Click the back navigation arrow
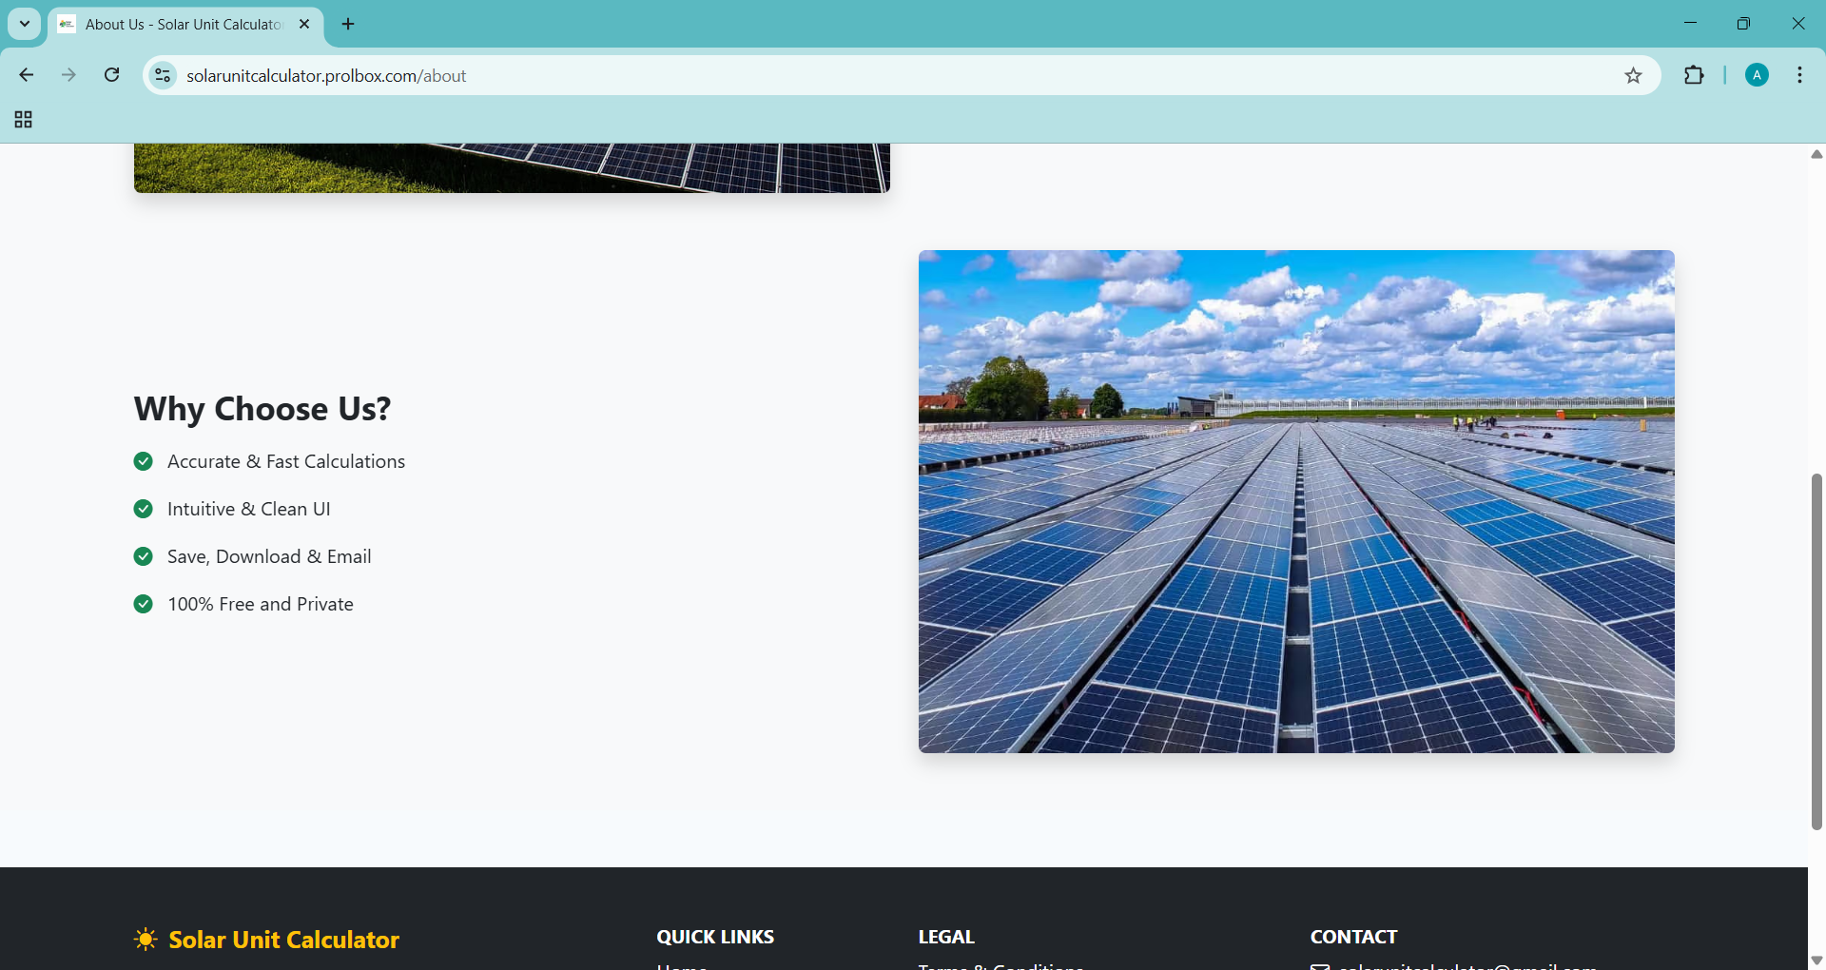 pyautogui.click(x=27, y=75)
